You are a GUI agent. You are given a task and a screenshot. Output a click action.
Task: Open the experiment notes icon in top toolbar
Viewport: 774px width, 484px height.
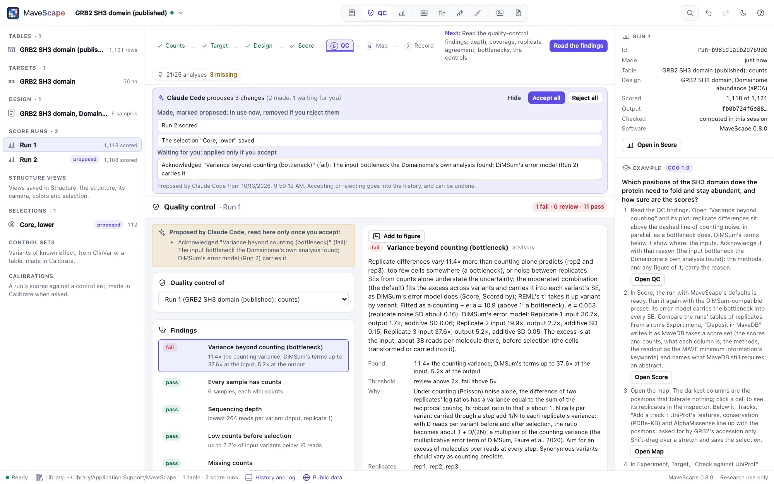[x=352, y=13]
